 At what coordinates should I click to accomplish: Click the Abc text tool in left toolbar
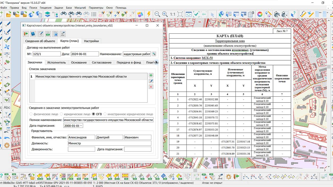point(7,107)
